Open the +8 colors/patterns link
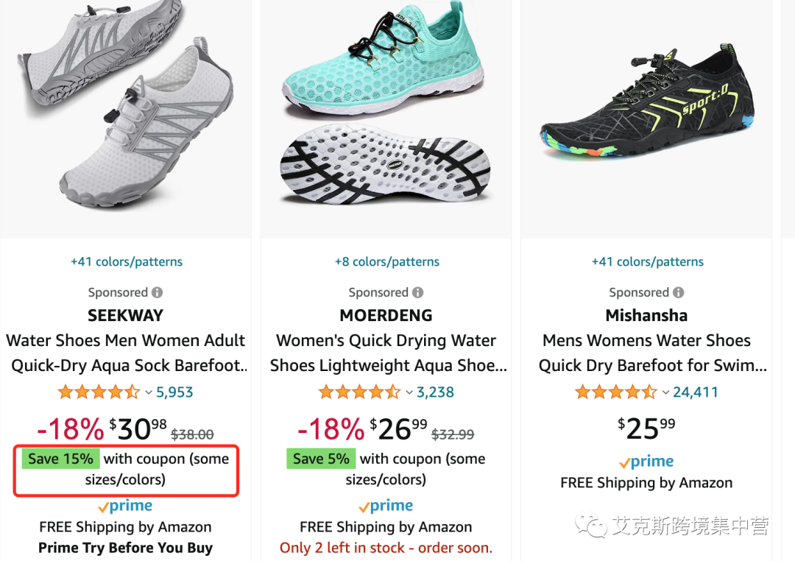Image resolution: width=795 pixels, height=561 pixels. [x=387, y=262]
